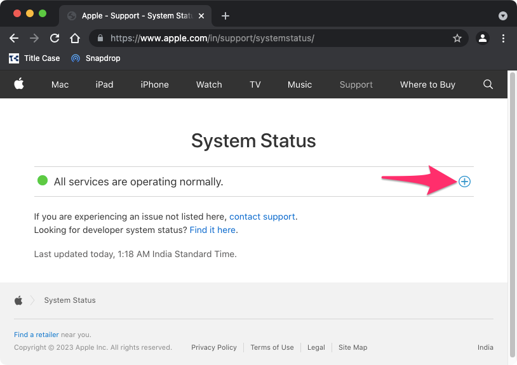Viewport: 517px width, 365px height.
Task: Click the tab list dropdown arrow
Action: 503,16
